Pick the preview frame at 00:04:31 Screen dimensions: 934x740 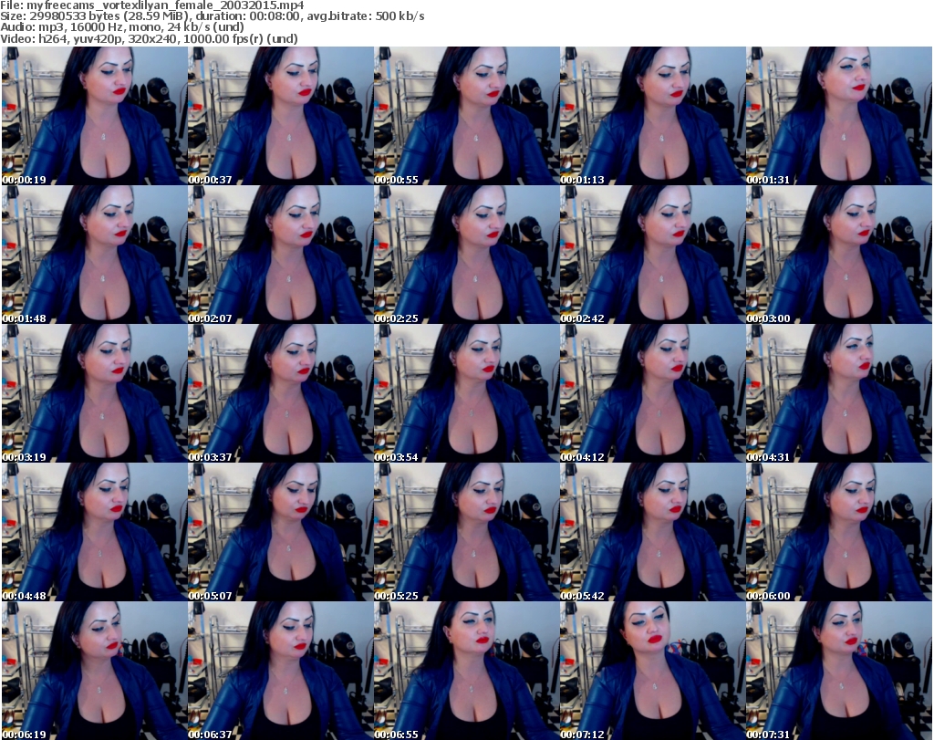839,394
